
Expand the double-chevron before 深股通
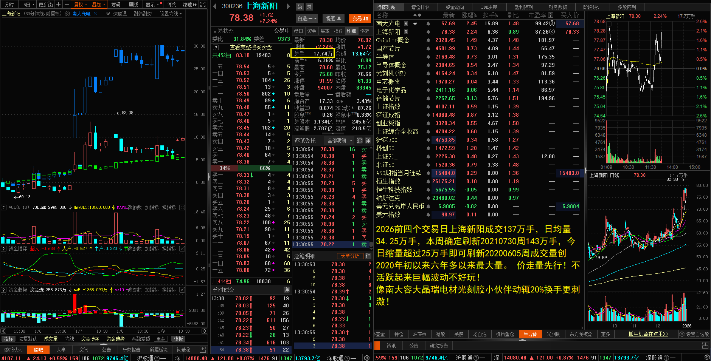pyautogui.click(x=108, y=14)
